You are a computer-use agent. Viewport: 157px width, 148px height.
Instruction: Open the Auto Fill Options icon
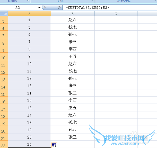click(x=54, y=145)
